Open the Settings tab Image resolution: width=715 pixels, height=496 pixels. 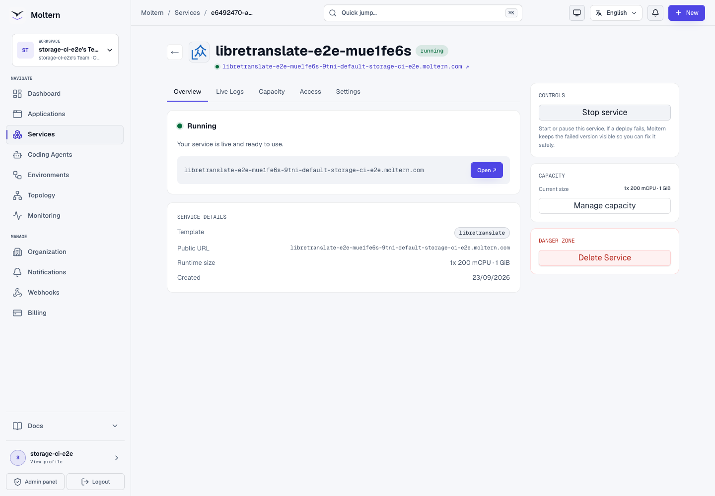click(348, 92)
